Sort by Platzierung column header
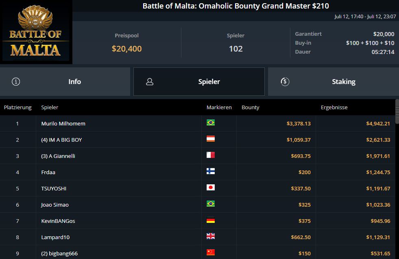The height and width of the screenshot is (259, 399). 18,108
